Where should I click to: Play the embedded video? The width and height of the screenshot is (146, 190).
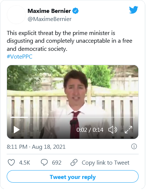(17, 130)
